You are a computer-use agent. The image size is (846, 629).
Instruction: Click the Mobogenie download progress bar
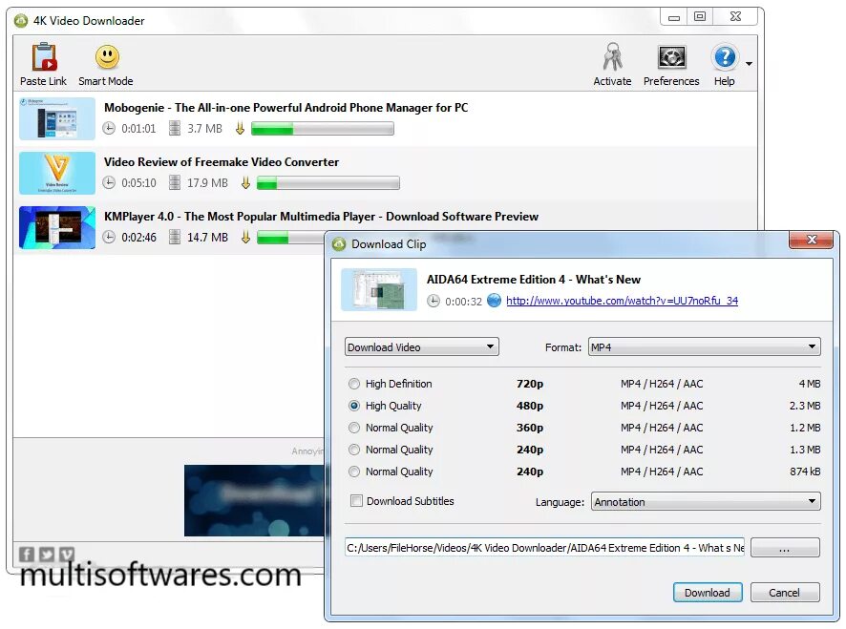click(x=323, y=129)
